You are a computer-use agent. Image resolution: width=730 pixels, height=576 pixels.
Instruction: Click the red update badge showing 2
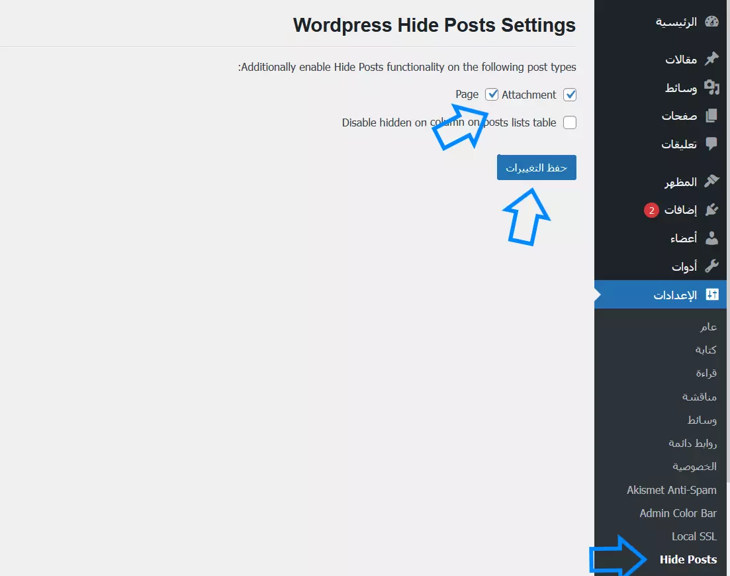651,211
